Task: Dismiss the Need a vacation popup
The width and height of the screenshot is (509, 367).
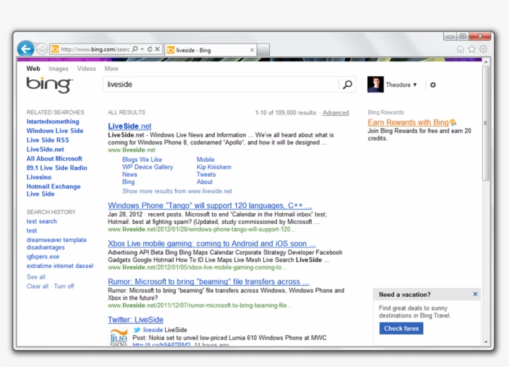Action: tap(475, 294)
